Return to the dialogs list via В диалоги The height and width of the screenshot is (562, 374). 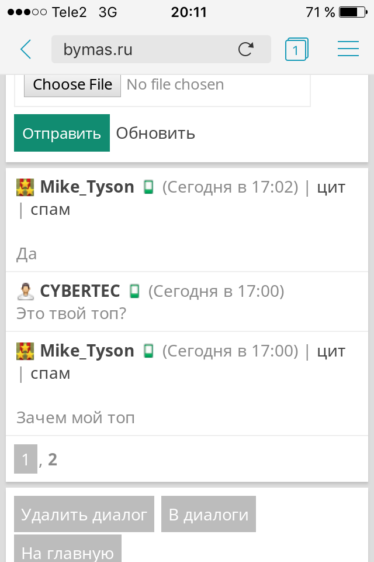(208, 515)
